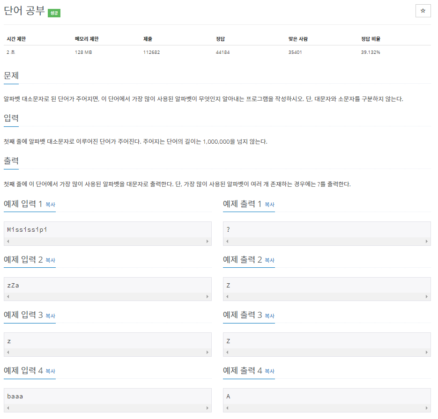This screenshot has width=438, height=419.
Task: Click the 출력 section heading
Action: pos(11,161)
